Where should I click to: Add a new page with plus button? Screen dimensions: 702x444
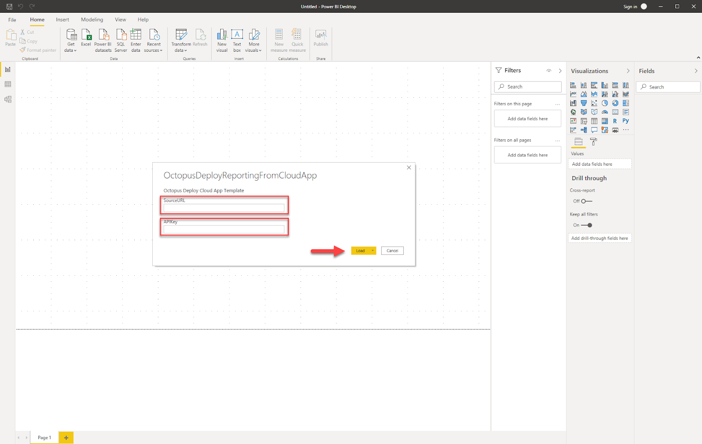(66, 437)
